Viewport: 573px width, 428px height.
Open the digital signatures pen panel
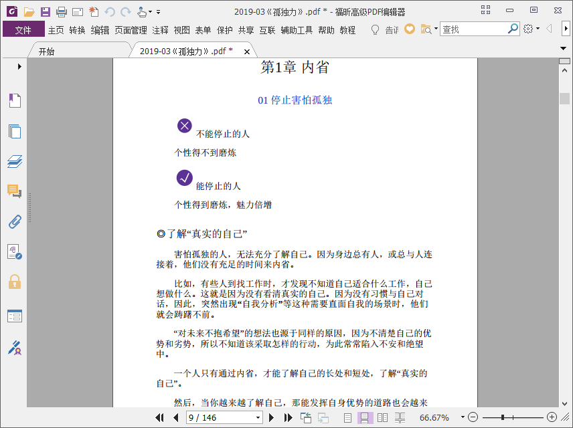[14, 347]
